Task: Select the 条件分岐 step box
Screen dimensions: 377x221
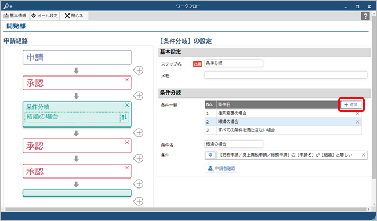Action: [77, 114]
